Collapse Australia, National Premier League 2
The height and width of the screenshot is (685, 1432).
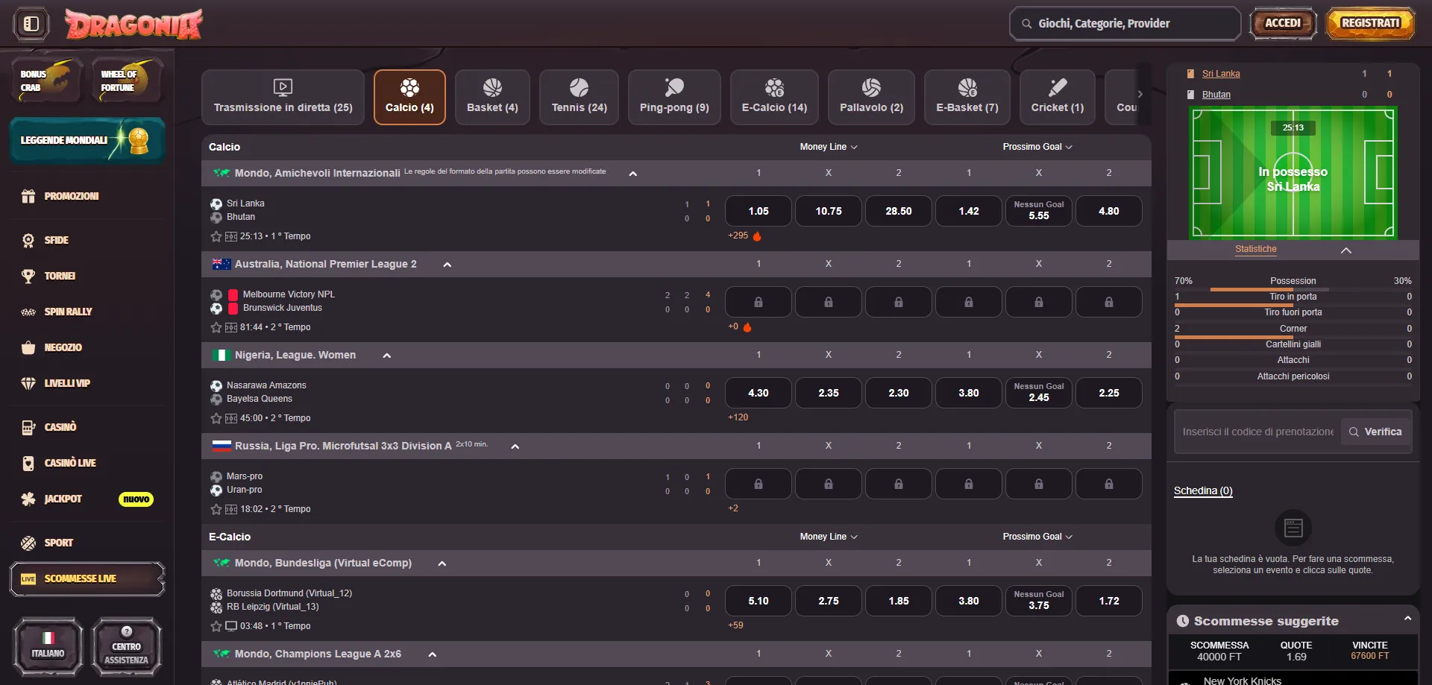pyautogui.click(x=447, y=265)
